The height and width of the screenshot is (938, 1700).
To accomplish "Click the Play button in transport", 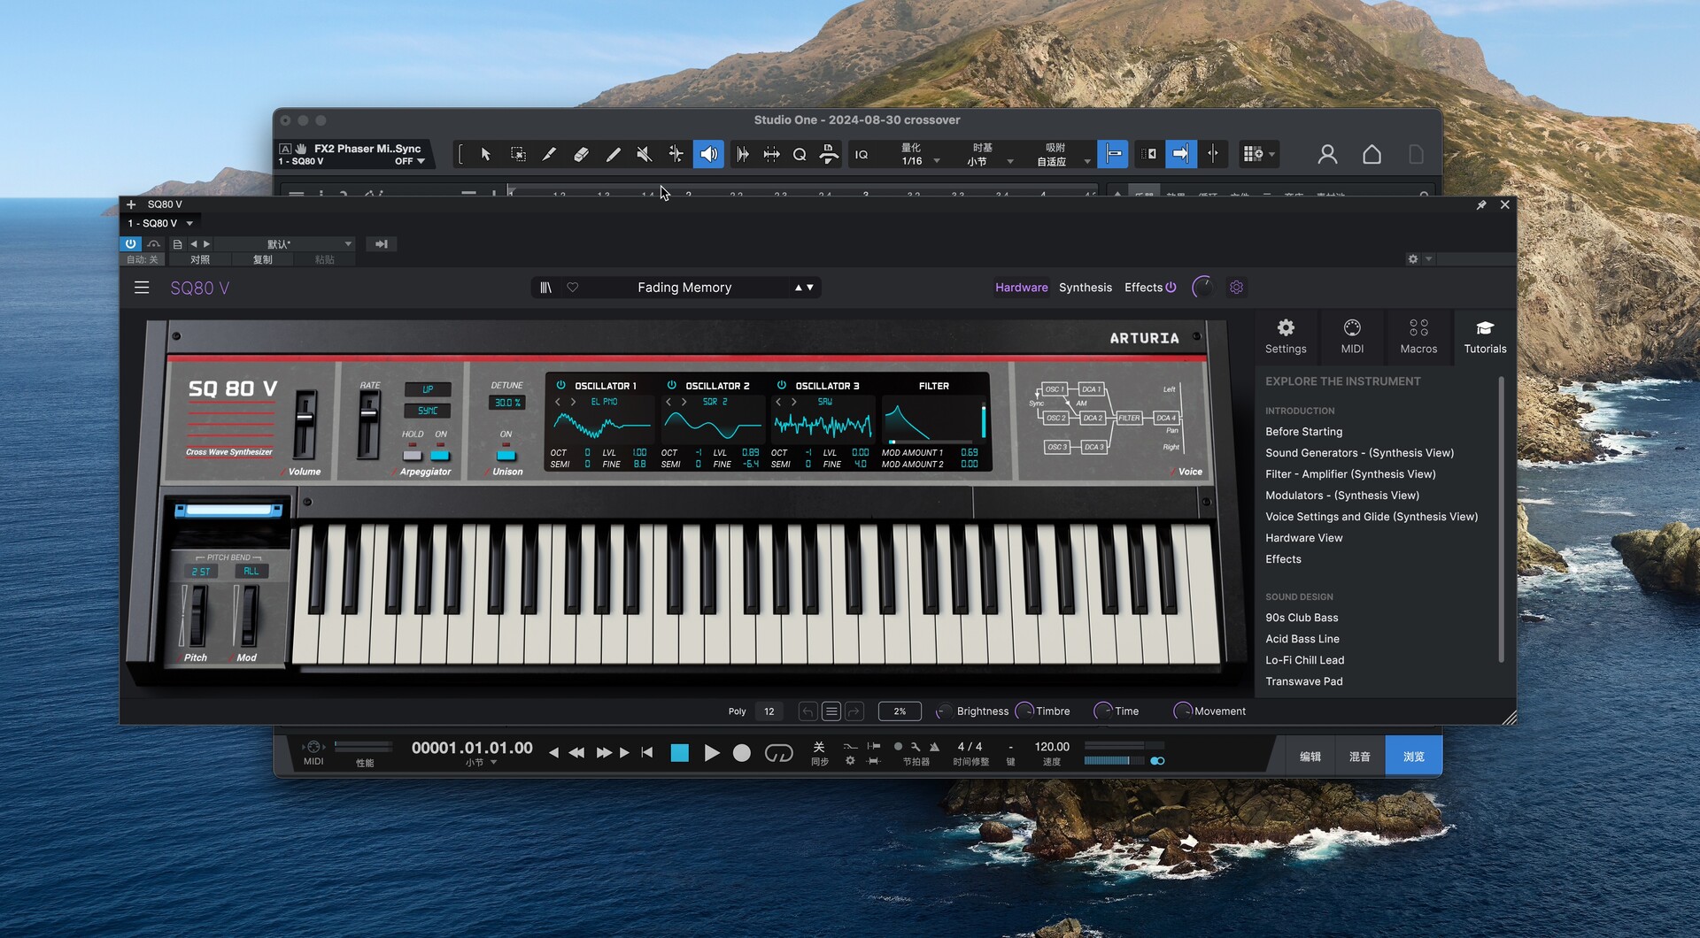I will click(x=711, y=753).
